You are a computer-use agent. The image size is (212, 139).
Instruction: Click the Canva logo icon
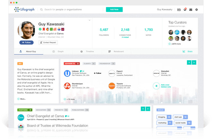(21, 118)
